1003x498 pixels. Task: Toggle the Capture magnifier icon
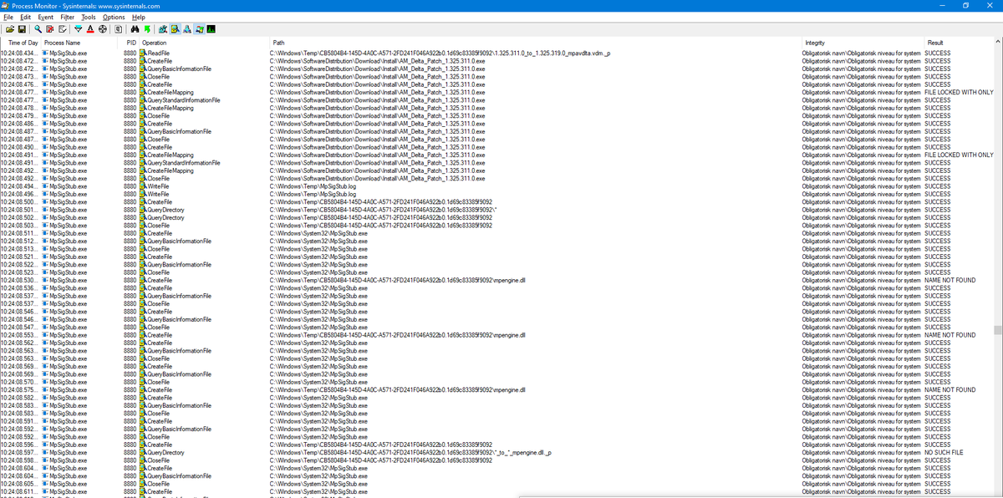[38, 29]
